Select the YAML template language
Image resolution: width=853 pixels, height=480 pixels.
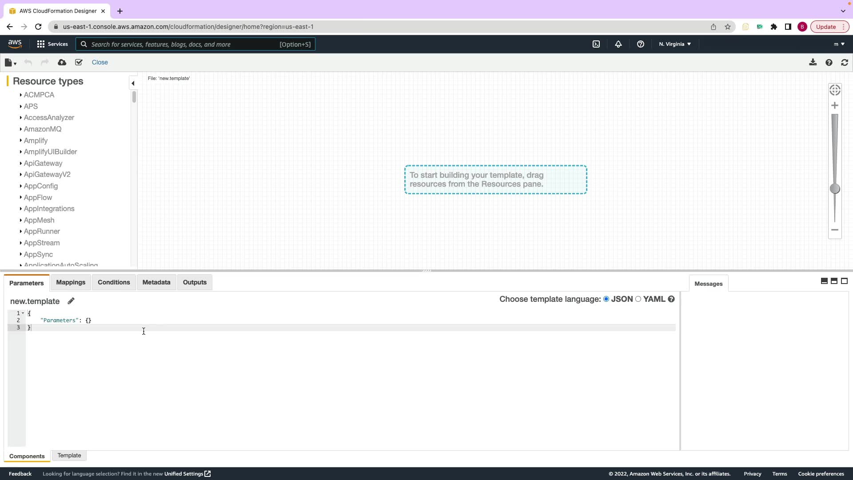tap(638, 299)
